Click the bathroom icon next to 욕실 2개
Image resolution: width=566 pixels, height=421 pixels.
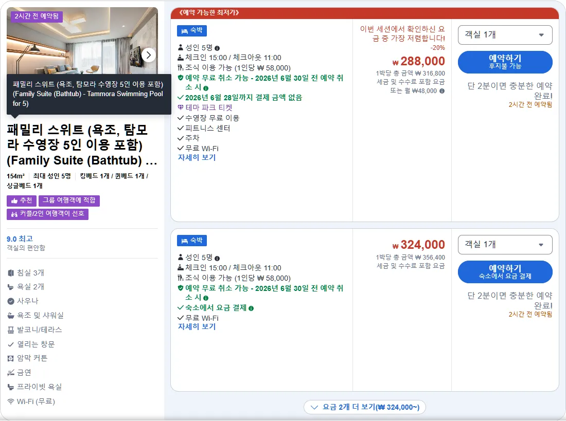(11, 287)
